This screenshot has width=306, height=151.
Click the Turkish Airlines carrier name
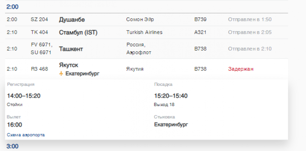144,32
